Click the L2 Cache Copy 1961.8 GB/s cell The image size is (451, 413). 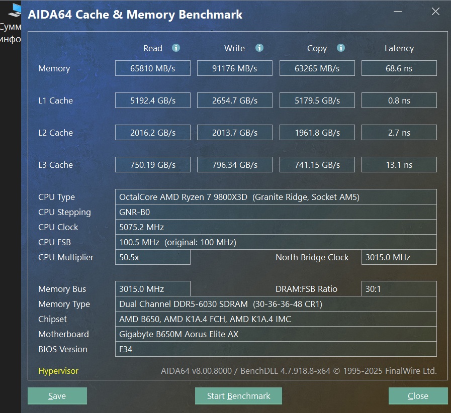[x=317, y=133]
